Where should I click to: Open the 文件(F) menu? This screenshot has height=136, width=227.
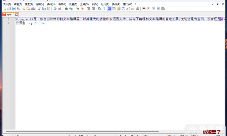click(7, 4)
